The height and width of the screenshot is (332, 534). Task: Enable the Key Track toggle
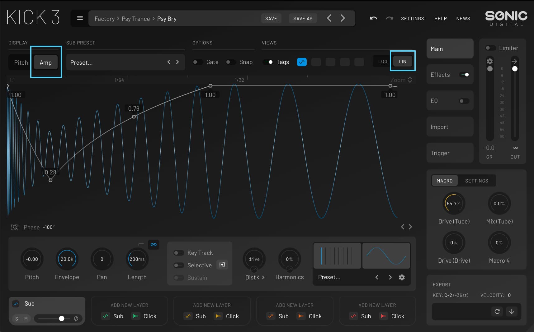click(x=179, y=253)
